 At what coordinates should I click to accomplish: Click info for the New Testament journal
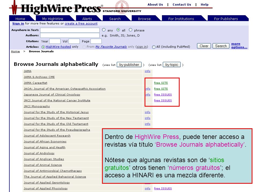pyautogui.click(x=148, y=118)
